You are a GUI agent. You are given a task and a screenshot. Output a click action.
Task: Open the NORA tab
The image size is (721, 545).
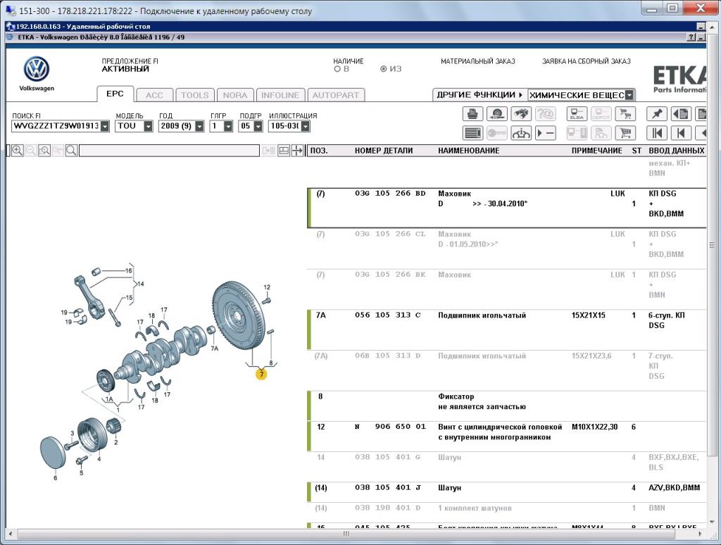click(x=235, y=95)
